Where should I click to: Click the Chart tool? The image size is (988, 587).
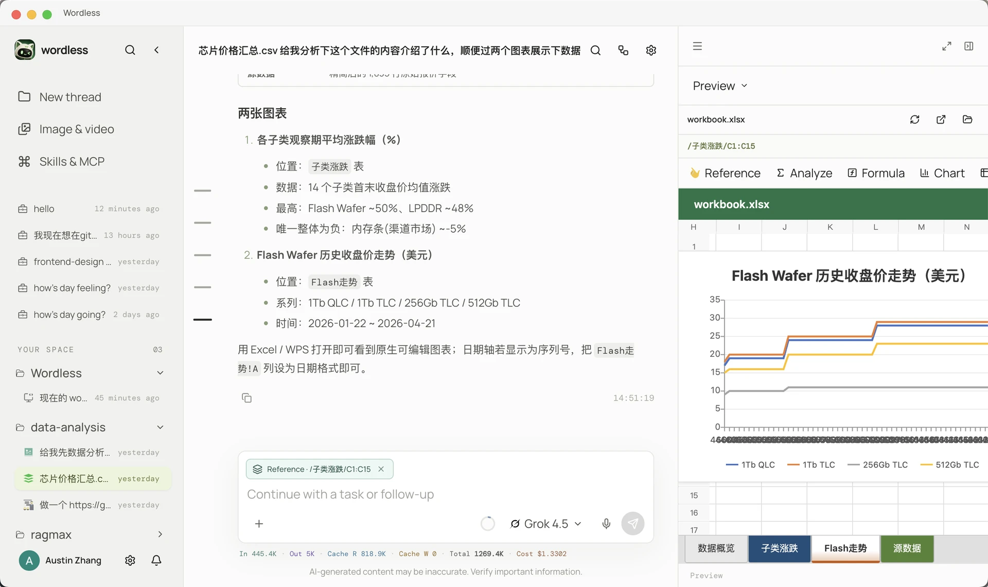pyautogui.click(x=942, y=173)
